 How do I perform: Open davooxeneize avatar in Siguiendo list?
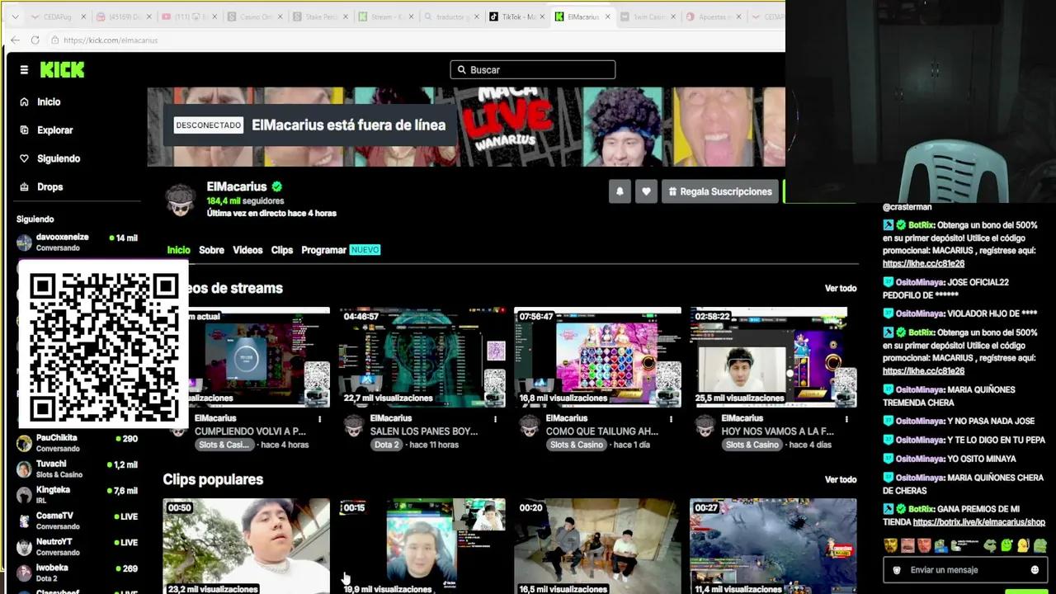click(24, 243)
